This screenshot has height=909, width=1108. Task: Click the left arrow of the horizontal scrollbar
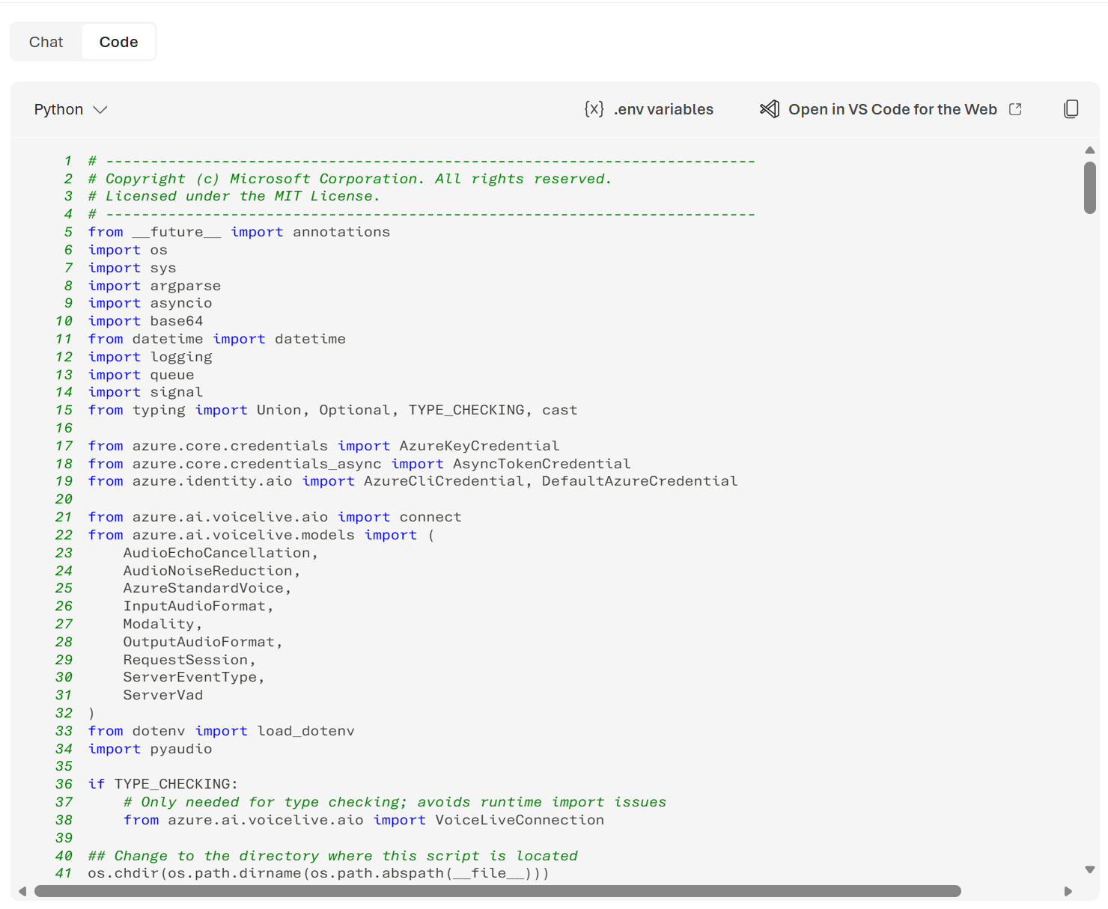pyautogui.click(x=22, y=891)
